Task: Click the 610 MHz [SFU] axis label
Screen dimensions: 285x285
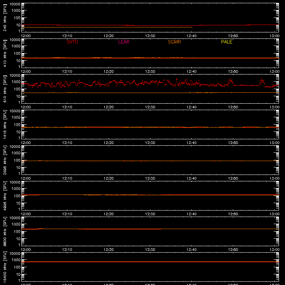Action: pos(5,89)
